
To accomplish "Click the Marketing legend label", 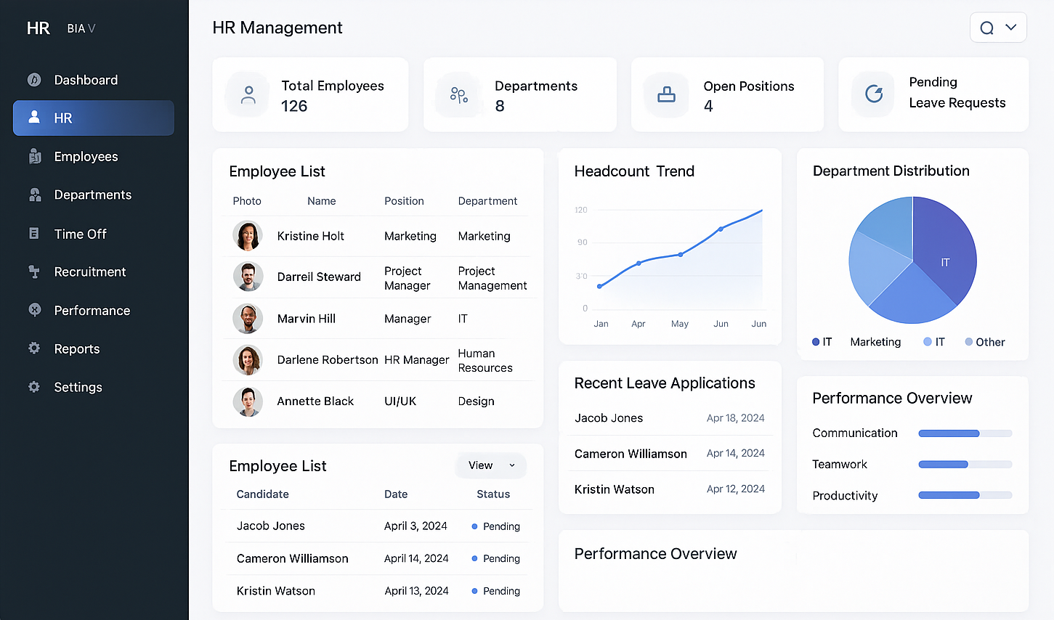I will (875, 342).
